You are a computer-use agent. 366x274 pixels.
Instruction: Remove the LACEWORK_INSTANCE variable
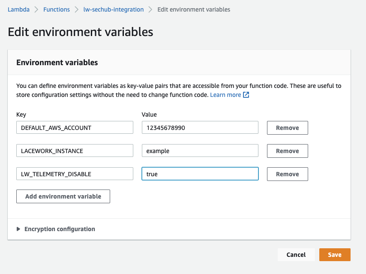(x=287, y=151)
